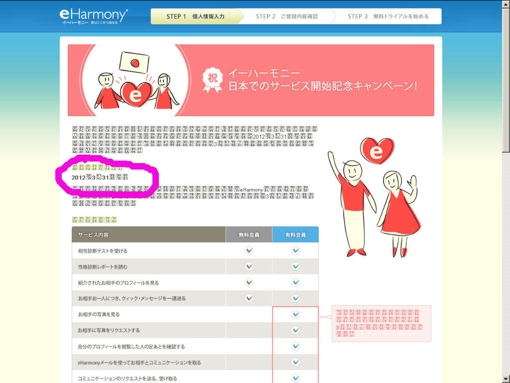Click paid member checkmark for 写真をリクエストする row

tap(295, 330)
